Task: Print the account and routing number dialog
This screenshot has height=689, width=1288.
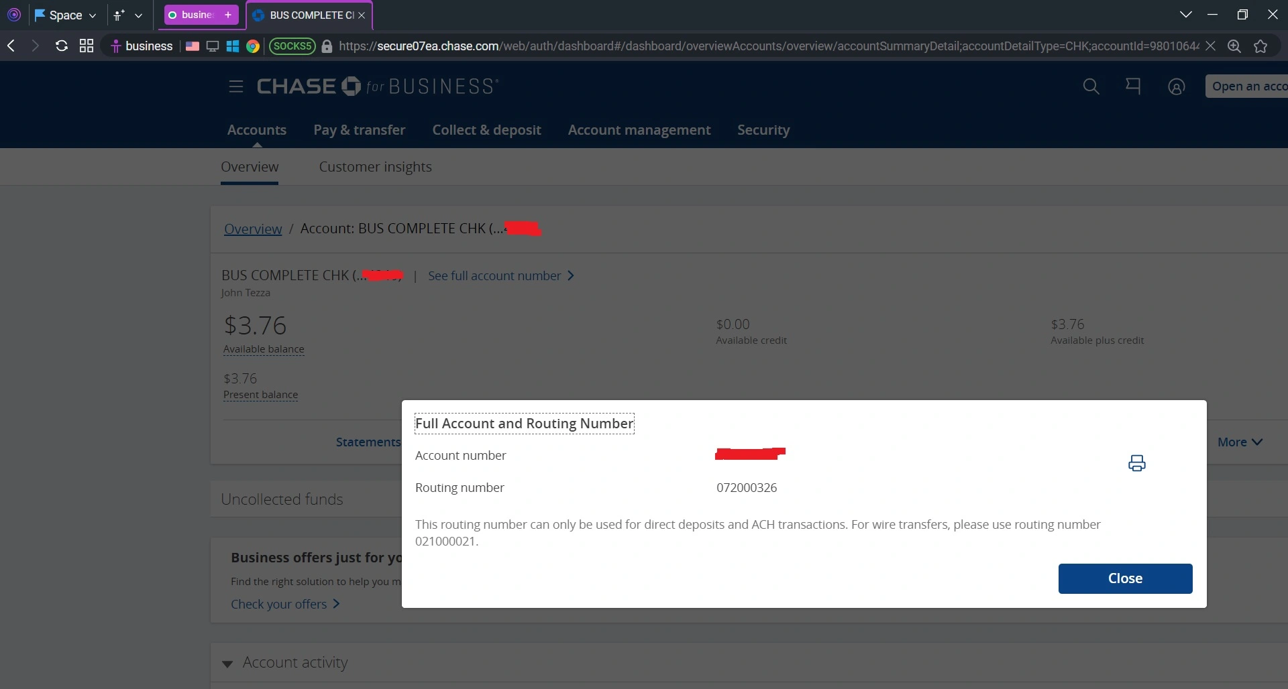Action: [1136, 463]
